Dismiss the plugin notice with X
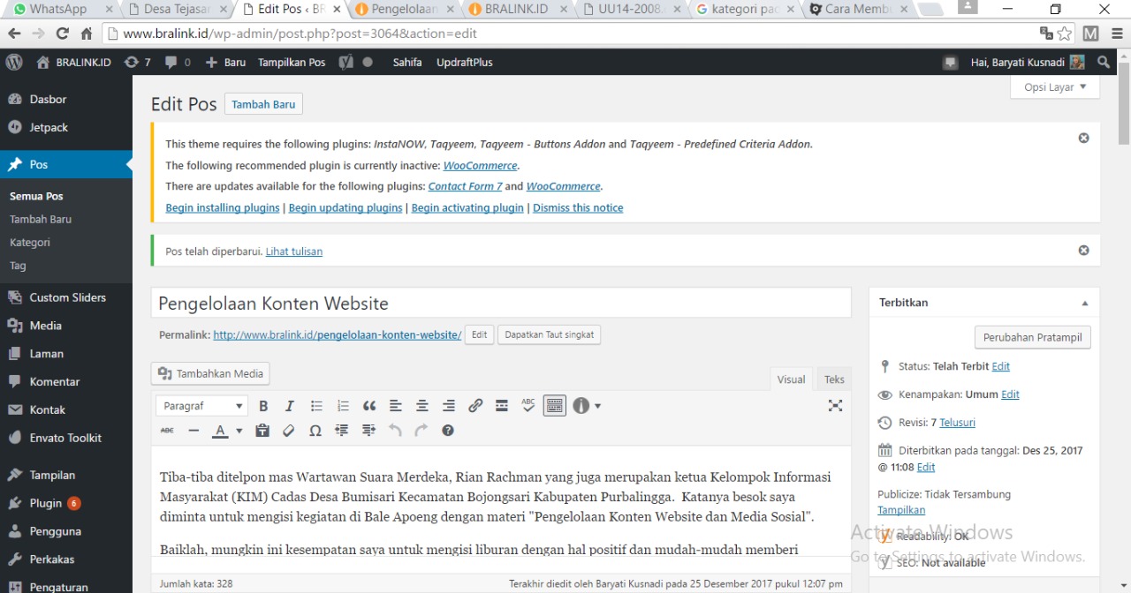Screen dimensions: 1131x593 (x=1083, y=138)
